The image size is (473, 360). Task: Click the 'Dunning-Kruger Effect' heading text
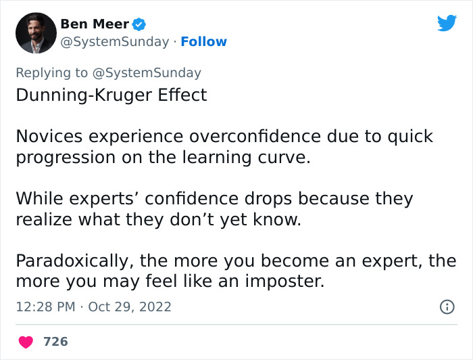click(x=111, y=95)
